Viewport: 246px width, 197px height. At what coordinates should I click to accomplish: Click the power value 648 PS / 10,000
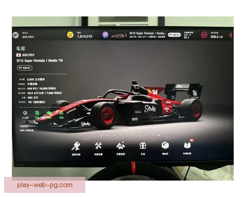click(x=41, y=89)
